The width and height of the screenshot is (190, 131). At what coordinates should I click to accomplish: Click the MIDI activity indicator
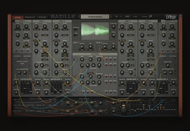[x=135, y=17]
